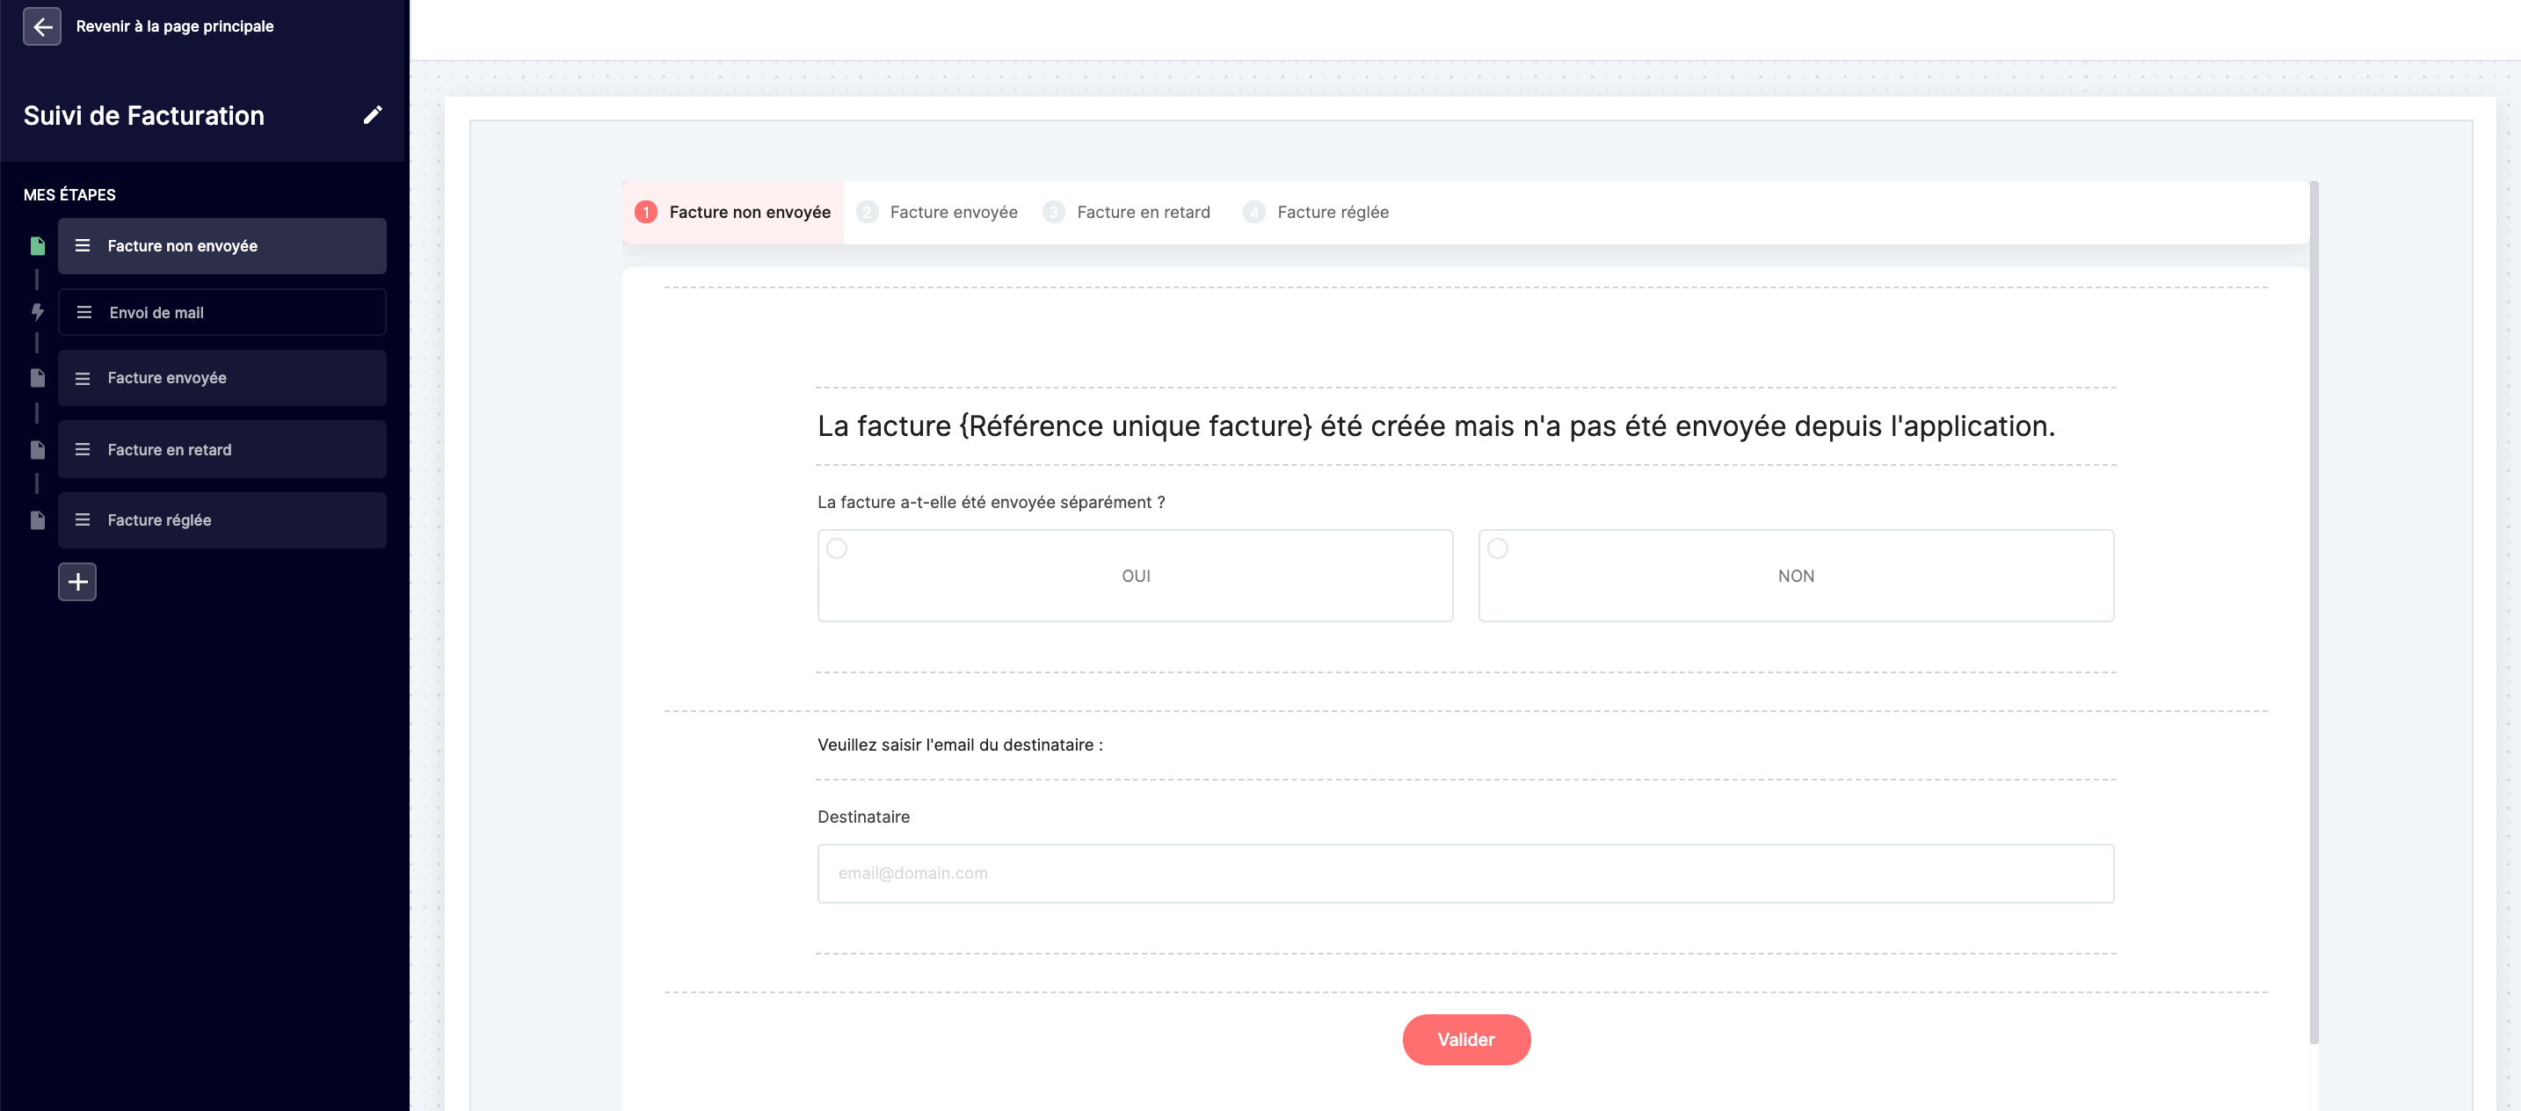Switch to 'Facture réglée' stepper tab
The width and height of the screenshot is (2521, 1111).
pos(1315,213)
